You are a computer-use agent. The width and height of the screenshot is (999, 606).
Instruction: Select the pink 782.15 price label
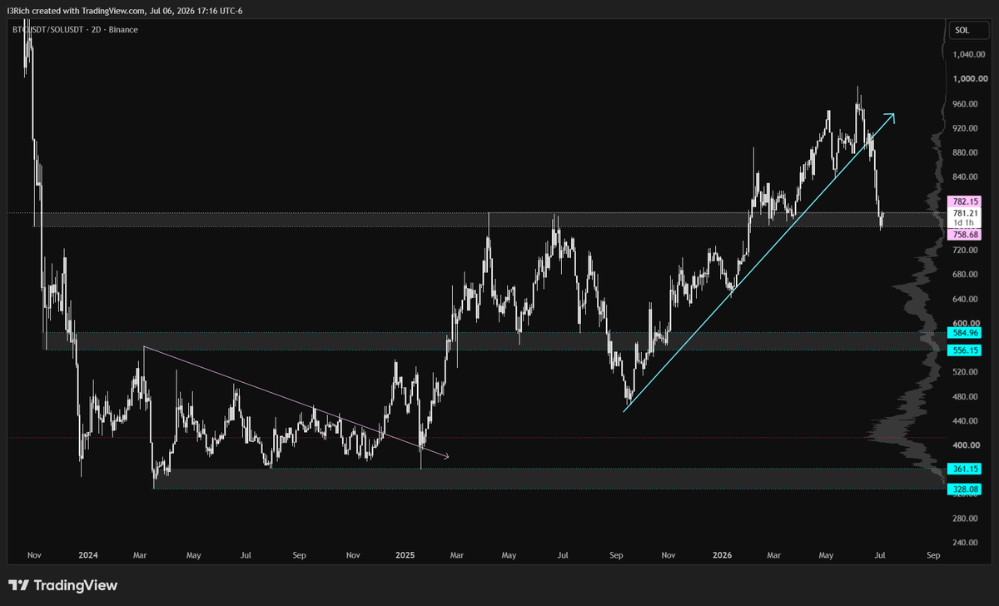coord(964,201)
